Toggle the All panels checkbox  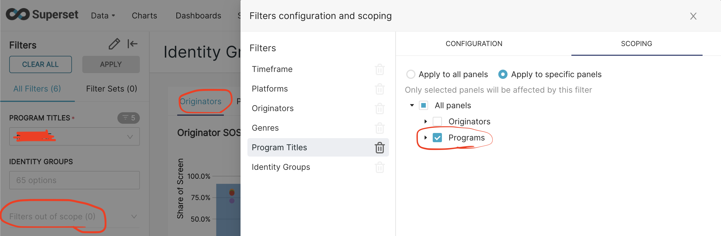point(423,106)
